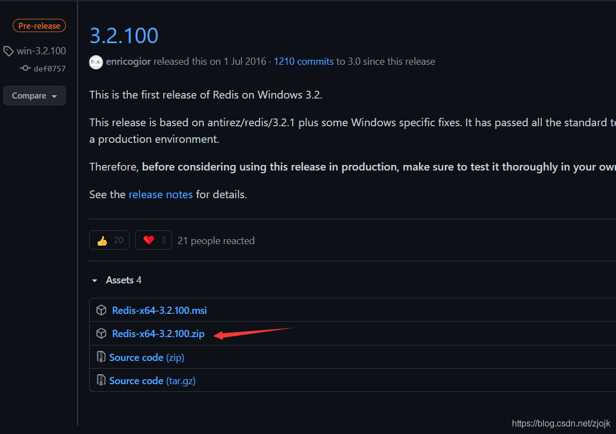
Task: Collapse the Assets section
Action: pos(116,280)
